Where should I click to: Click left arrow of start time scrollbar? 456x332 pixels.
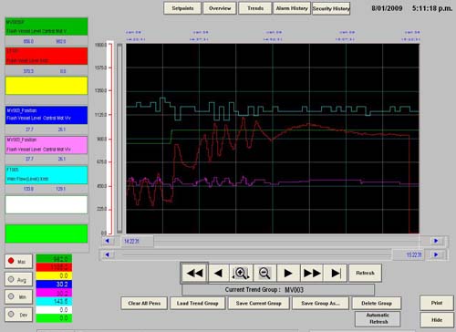[108, 241]
